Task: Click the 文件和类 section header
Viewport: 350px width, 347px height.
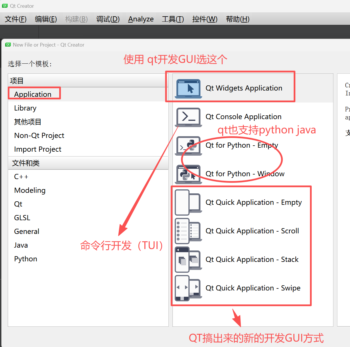Action: click(x=88, y=163)
